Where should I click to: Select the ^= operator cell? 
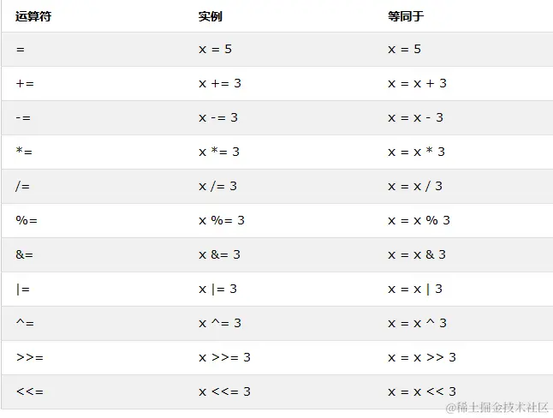point(25,323)
